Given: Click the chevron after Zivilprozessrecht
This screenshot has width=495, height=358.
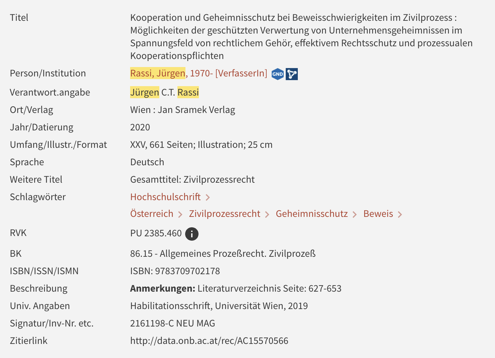Looking at the screenshot, I should [x=267, y=214].
